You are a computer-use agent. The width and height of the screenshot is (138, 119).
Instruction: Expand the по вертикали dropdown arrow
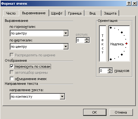(66, 47)
